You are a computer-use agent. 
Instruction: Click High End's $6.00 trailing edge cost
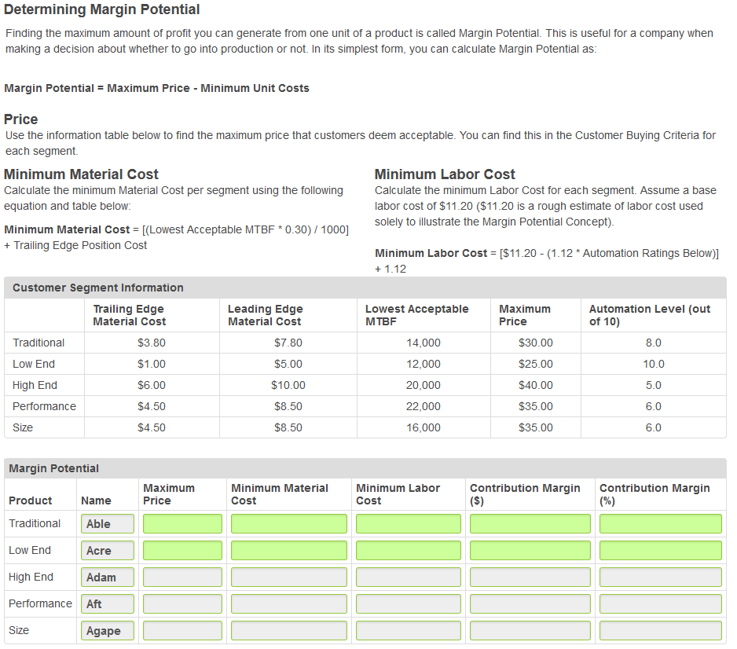152,385
